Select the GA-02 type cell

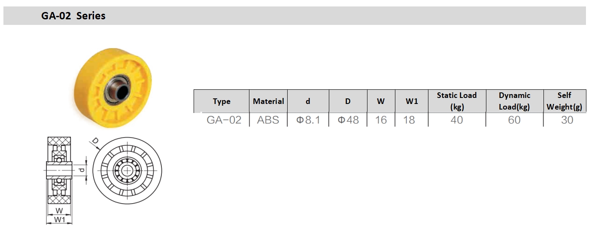224,120
